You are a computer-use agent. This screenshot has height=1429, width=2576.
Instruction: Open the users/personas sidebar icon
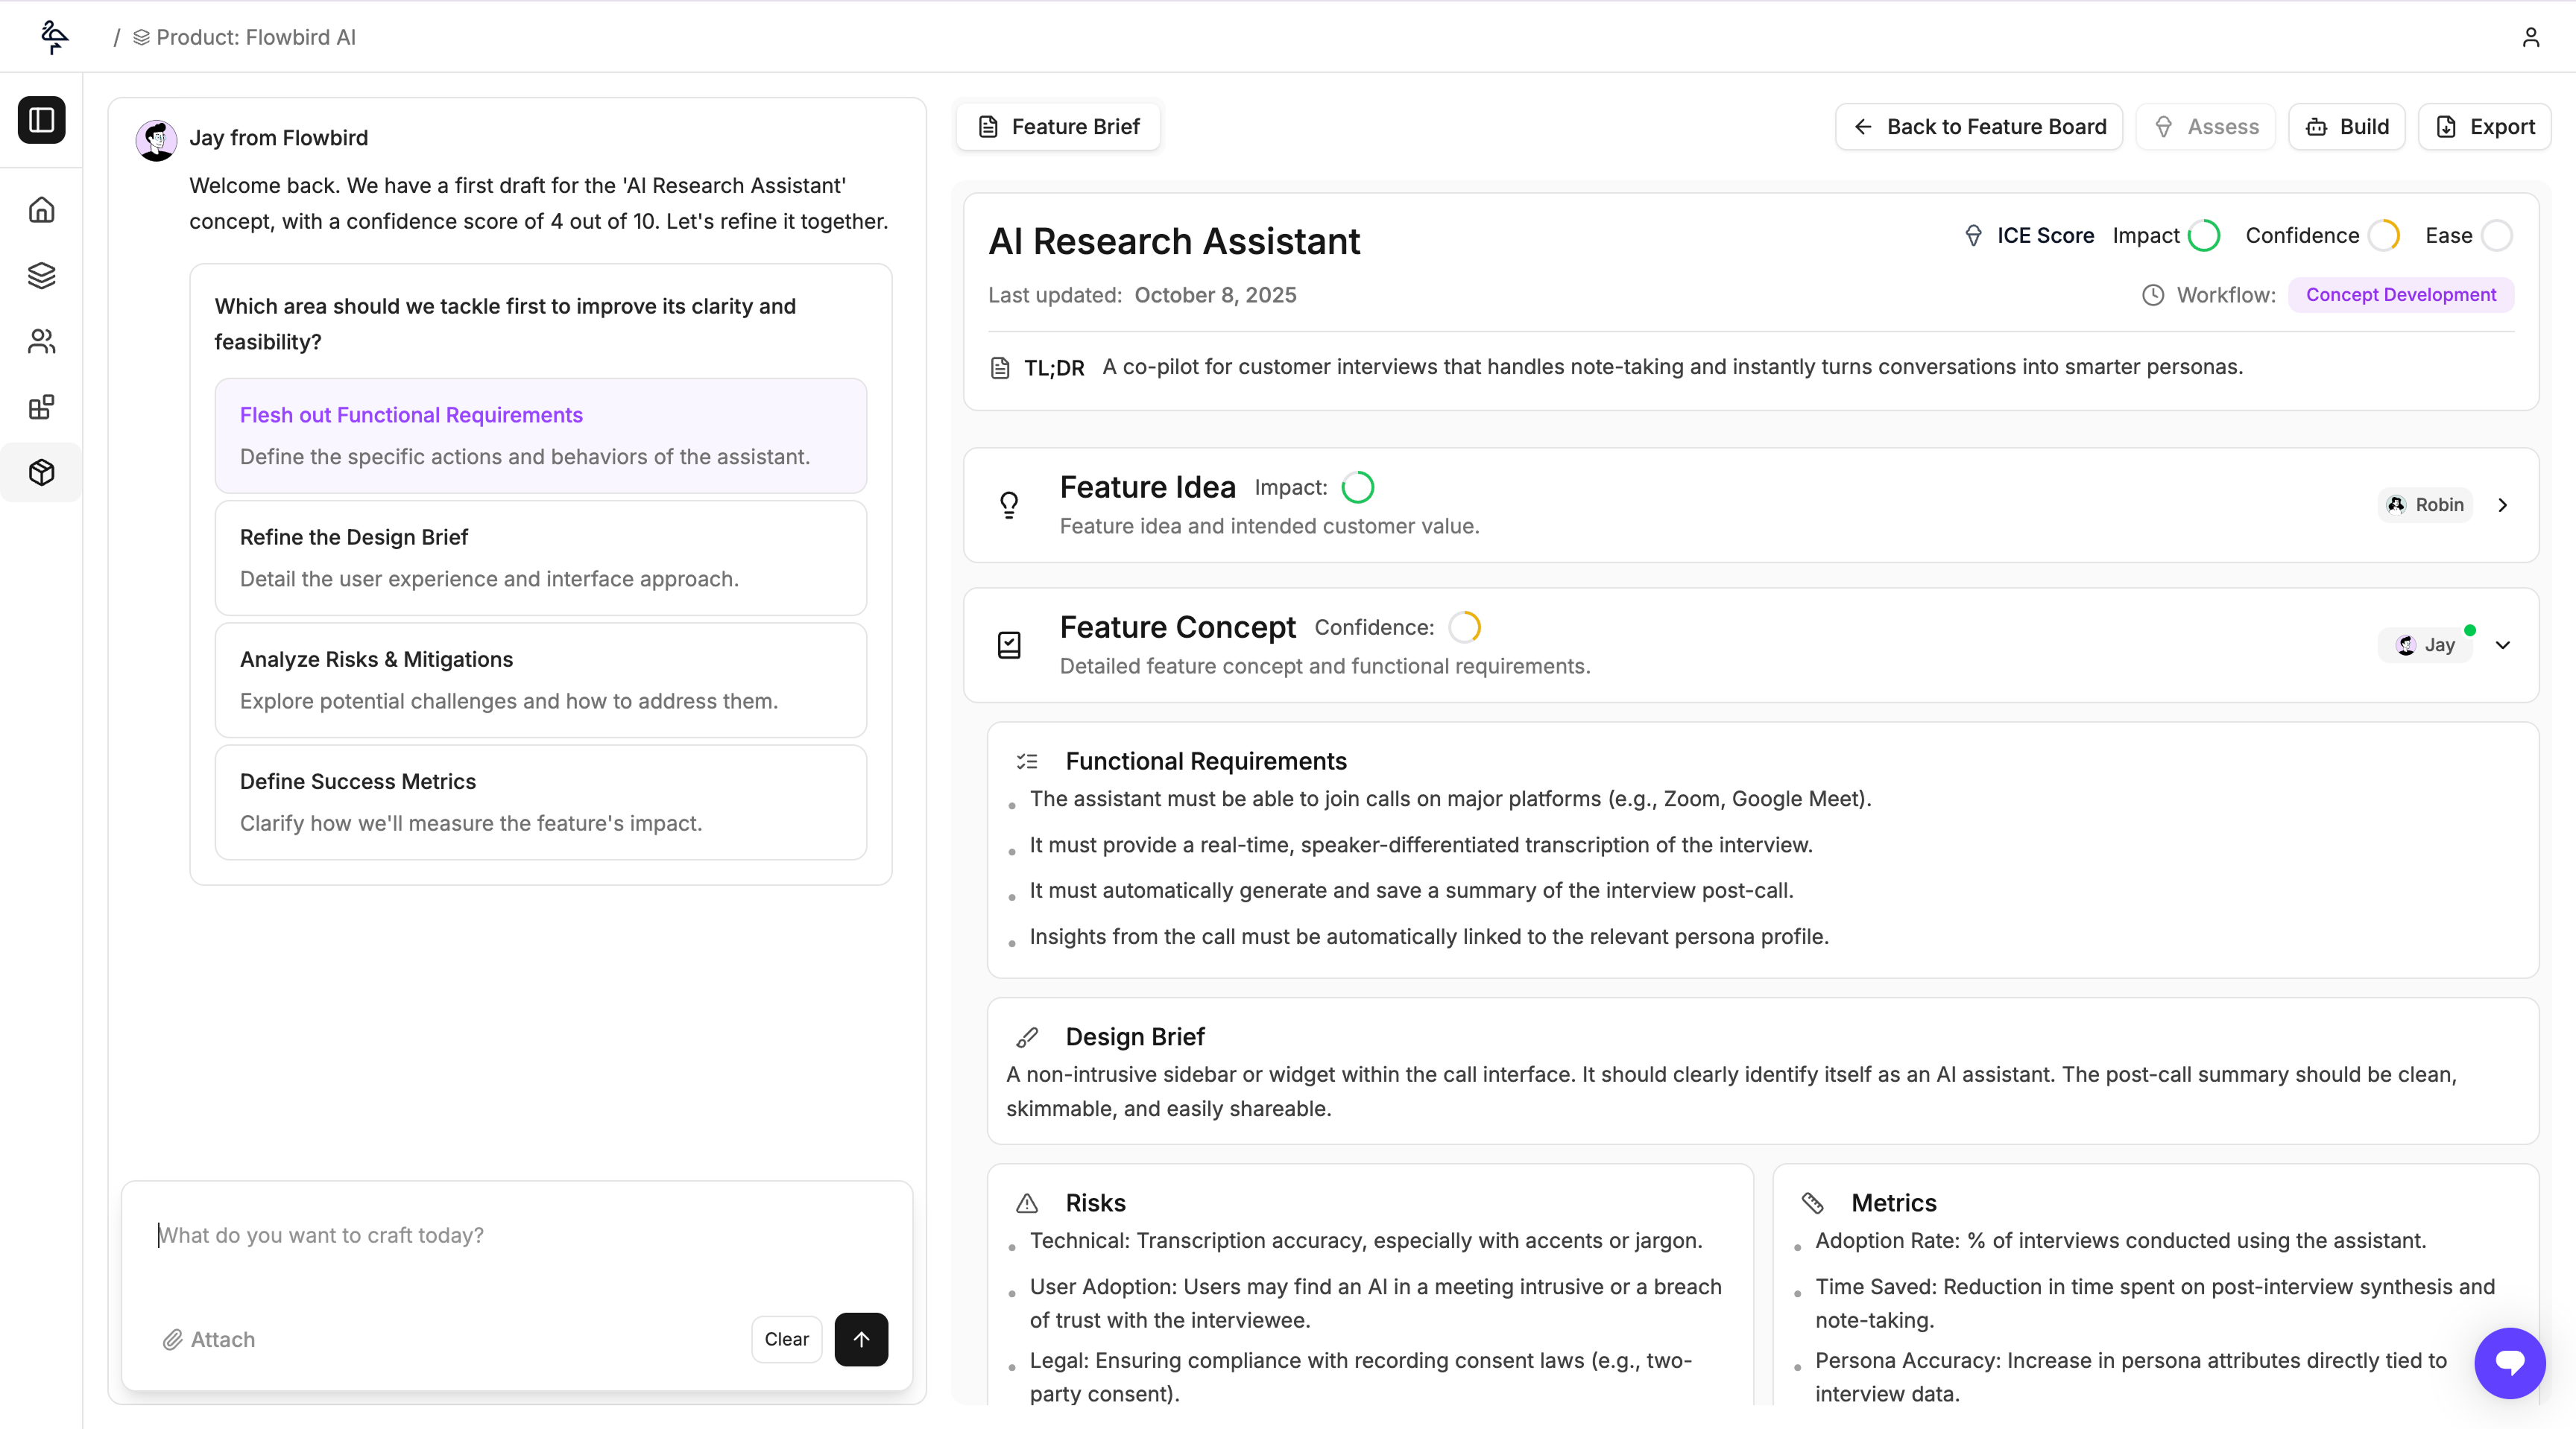point(41,342)
